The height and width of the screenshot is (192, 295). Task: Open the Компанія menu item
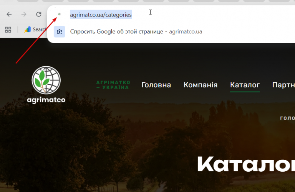[x=201, y=85]
